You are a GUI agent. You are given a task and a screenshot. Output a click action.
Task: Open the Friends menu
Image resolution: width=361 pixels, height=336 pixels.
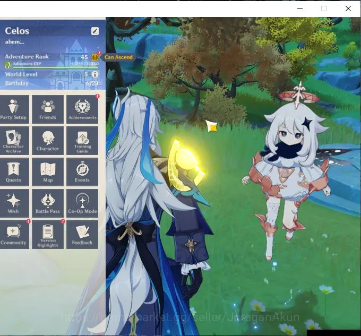tap(48, 109)
